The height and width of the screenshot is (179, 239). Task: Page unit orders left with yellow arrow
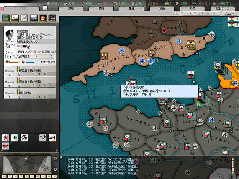pyautogui.click(x=2, y=151)
